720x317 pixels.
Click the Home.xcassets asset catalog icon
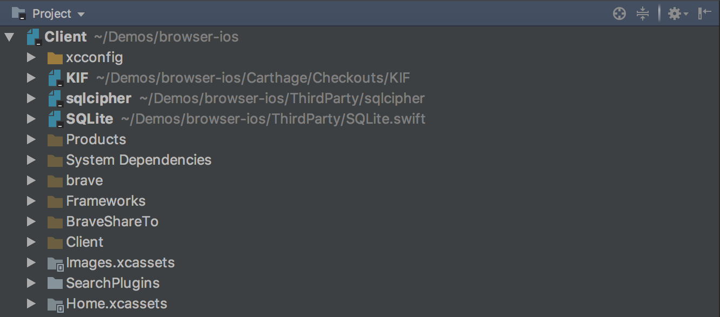(56, 304)
